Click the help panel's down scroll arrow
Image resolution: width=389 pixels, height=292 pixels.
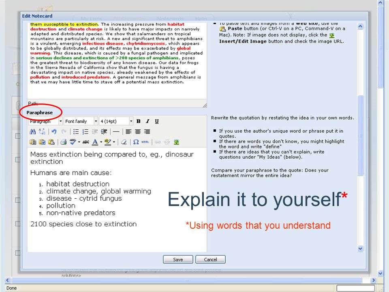(360, 248)
